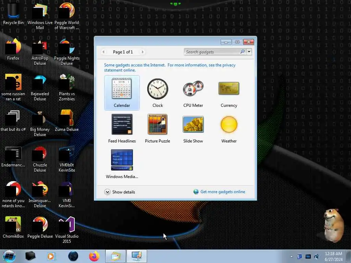Go to next gadget page arrow
Image resolution: width=351 pixels, height=263 pixels.
[143, 52]
